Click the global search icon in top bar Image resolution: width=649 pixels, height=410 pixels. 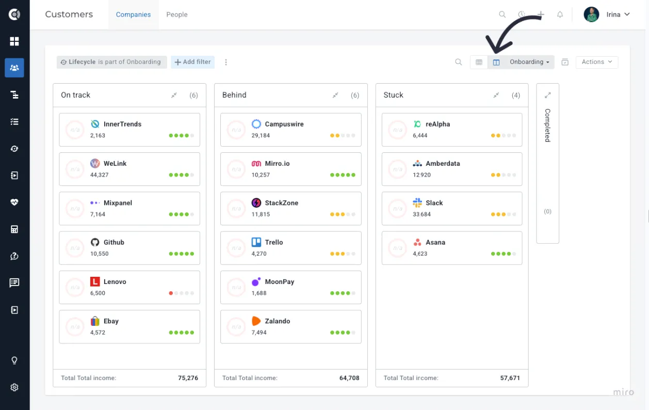(502, 14)
